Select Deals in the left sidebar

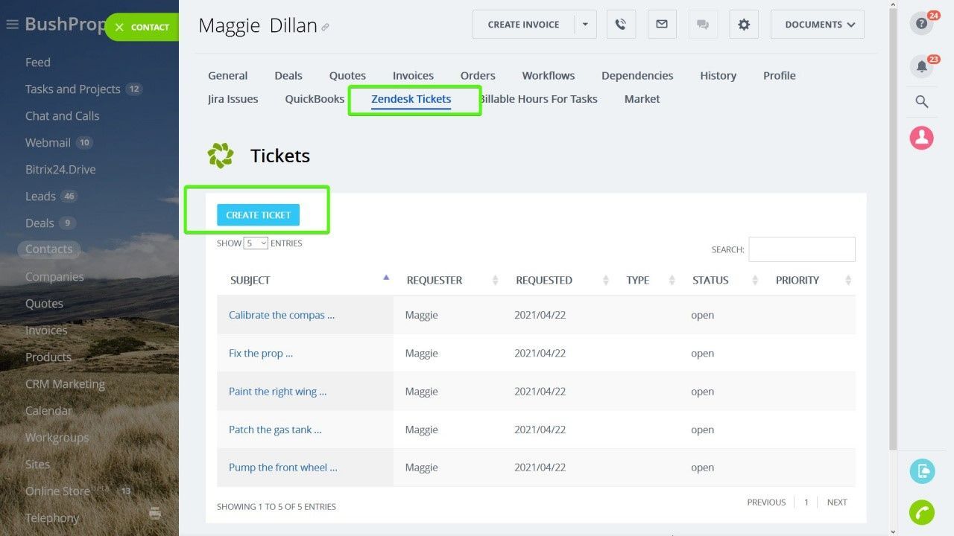coord(40,223)
